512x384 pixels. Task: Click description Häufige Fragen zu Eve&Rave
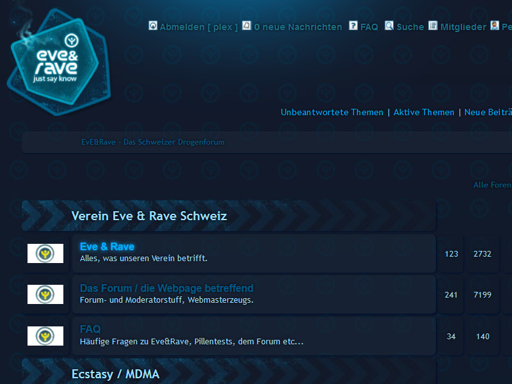point(191,342)
